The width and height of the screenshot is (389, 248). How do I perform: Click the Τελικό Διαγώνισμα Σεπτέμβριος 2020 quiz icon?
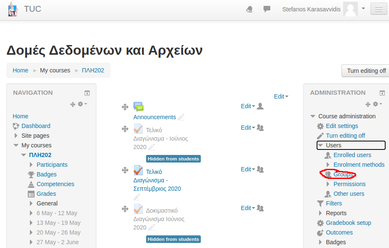[138, 170]
